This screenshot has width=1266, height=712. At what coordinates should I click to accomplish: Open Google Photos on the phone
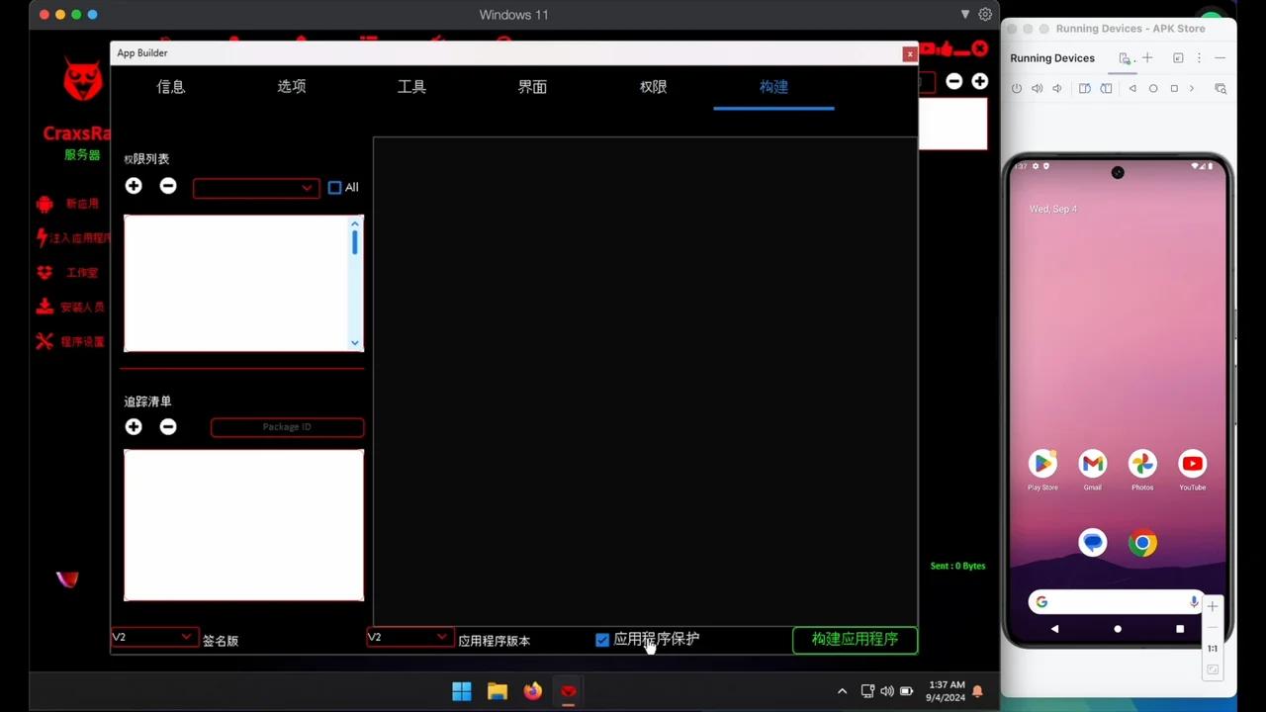point(1142,464)
